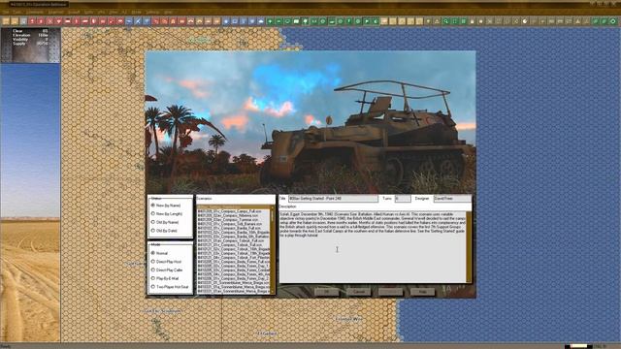Image resolution: width=621 pixels, height=349 pixels.
Task: Click the scenario list scrollbar down arrow
Action: (272, 291)
